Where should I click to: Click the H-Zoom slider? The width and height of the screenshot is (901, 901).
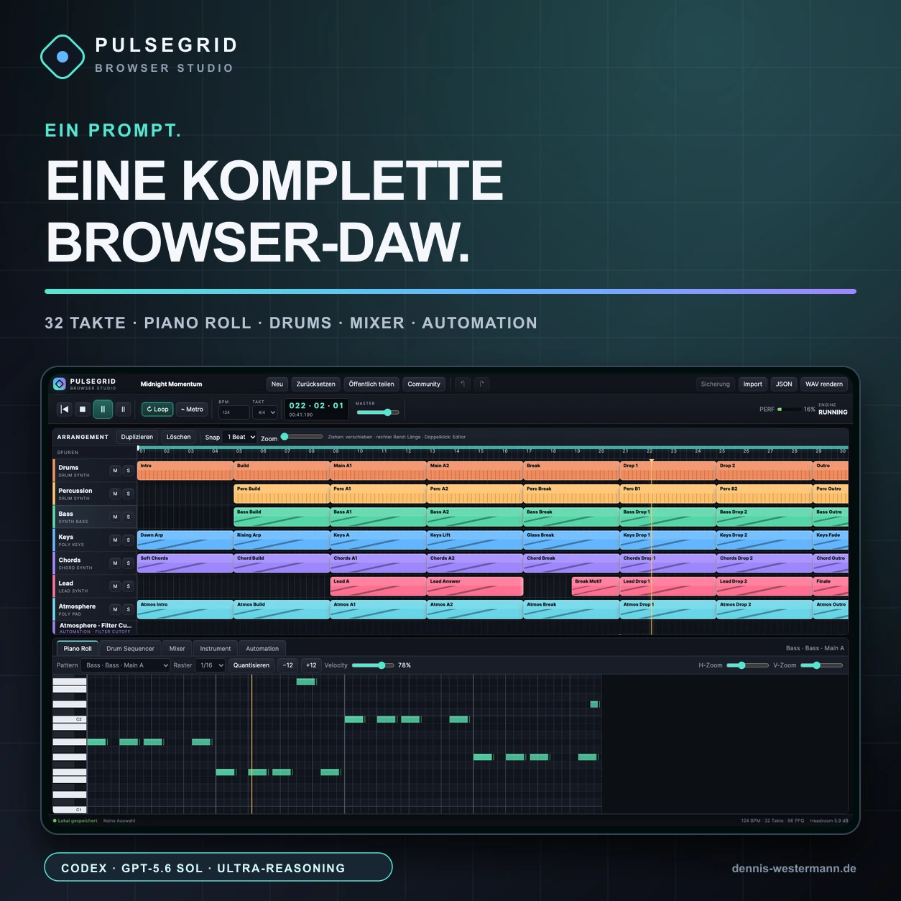coord(747,665)
